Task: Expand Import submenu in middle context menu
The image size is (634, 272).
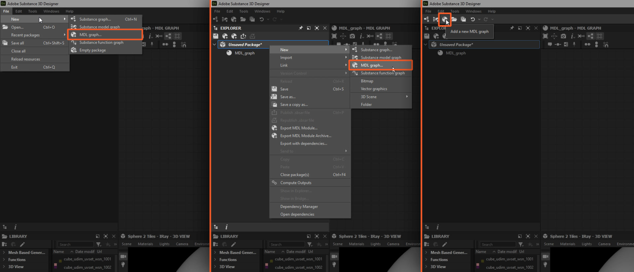Action: tap(310, 57)
